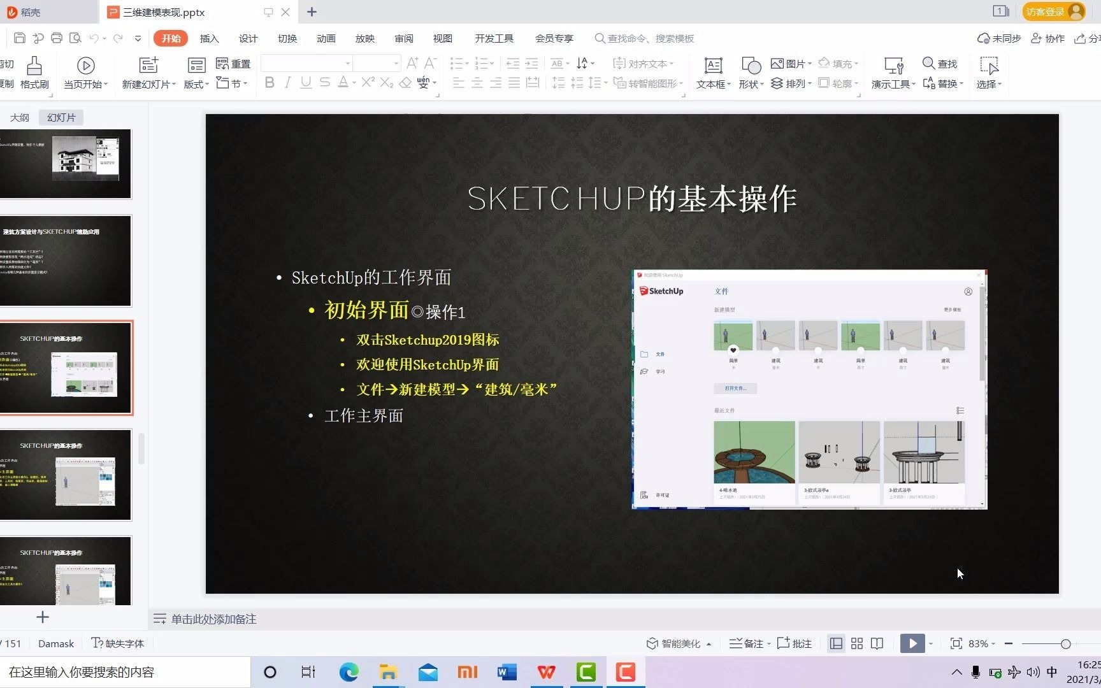Screen dimensions: 1101x688
Task: Decrease font size with smaller A icon
Action: point(430,63)
